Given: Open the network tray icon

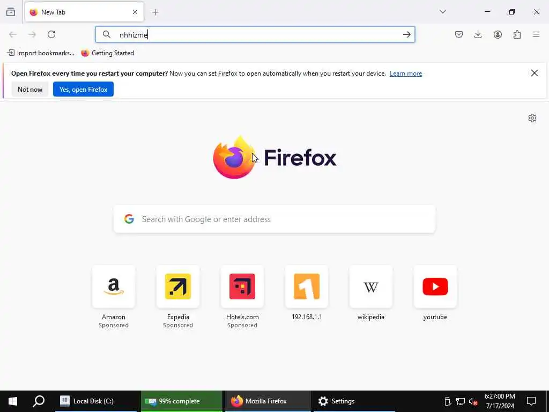Looking at the screenshot, I should click(461, 401).
